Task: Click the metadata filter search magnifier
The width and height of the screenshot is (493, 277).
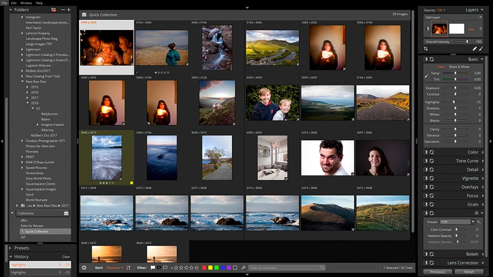Action: coord(322,268)
